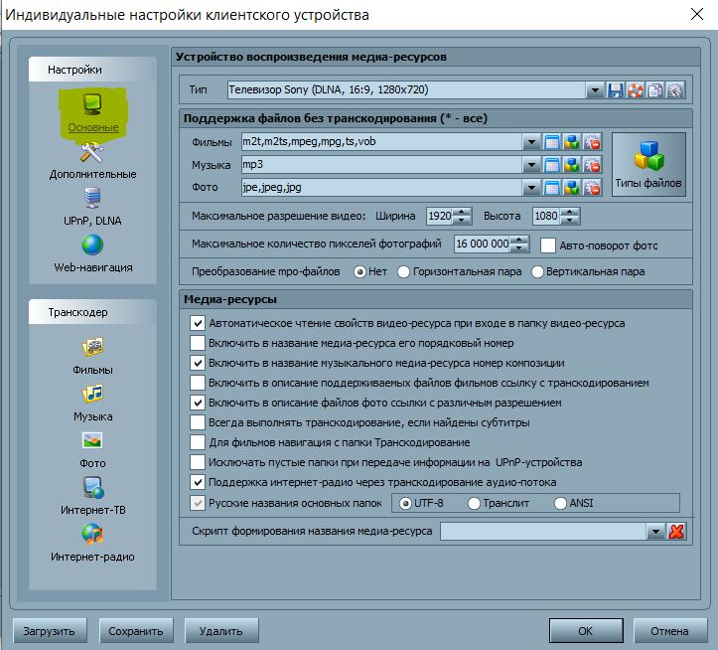Click the colored cubes icon in Музыка row
The image size is (718, 650).
[x=572, y=164]
